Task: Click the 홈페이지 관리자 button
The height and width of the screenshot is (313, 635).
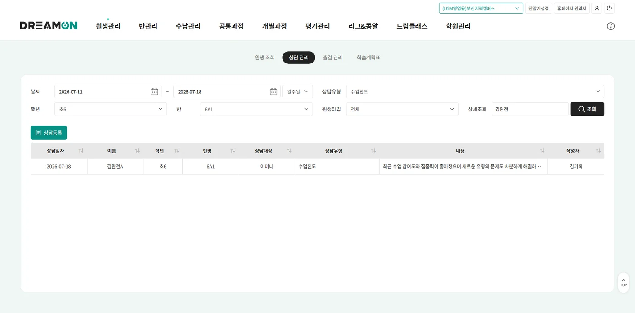Action: 571,8
